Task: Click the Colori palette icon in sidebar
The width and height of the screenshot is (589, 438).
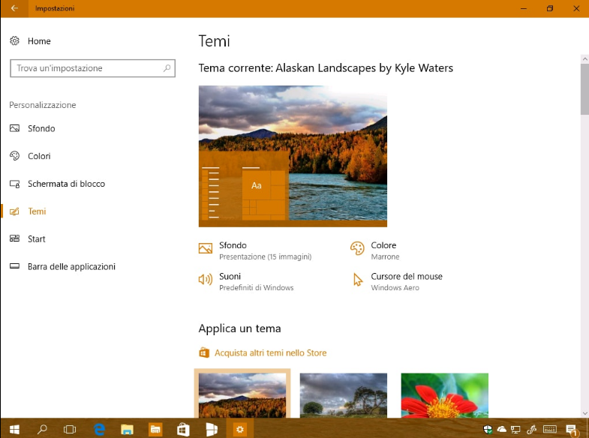Action: (x=14, y=156)
